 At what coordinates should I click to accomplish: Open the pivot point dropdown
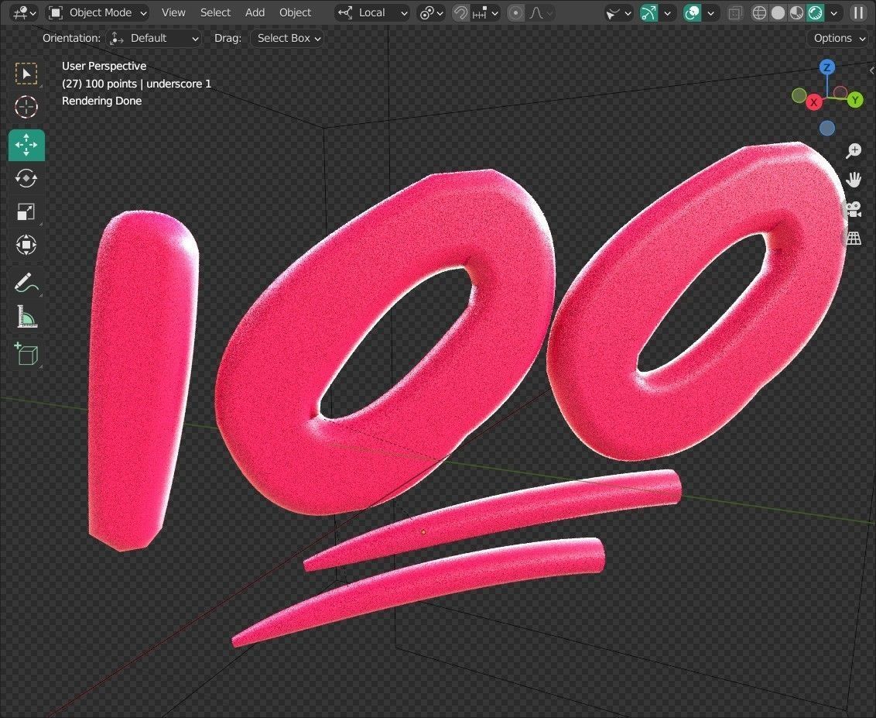click(x=432, y=12)
